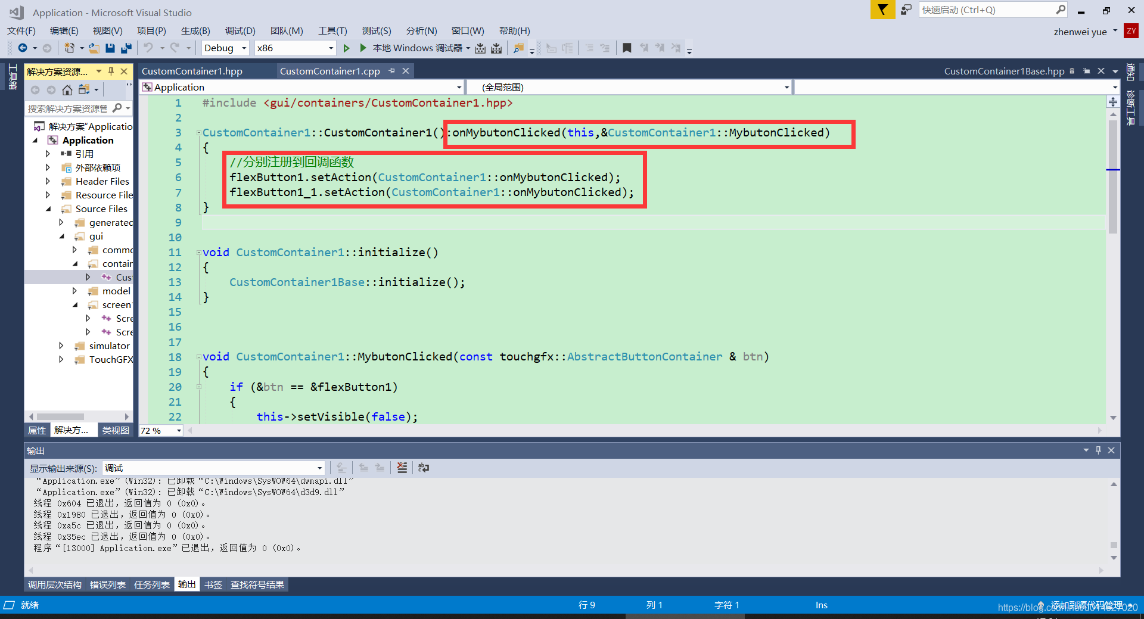
Task: Open the CustomContainer1Base.hpp preview tab
Action: pos(1004,71)
